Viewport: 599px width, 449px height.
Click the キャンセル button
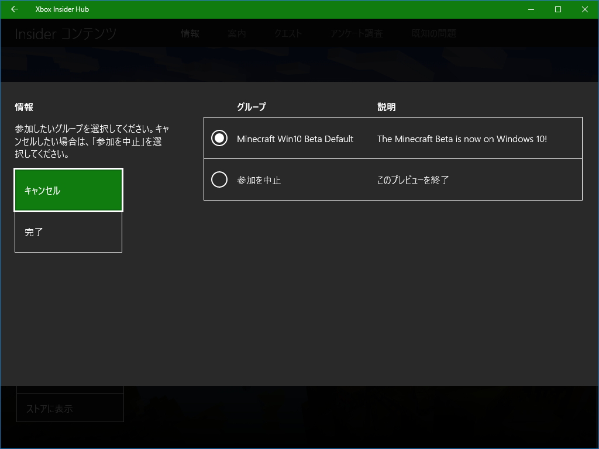click(68, 189)
